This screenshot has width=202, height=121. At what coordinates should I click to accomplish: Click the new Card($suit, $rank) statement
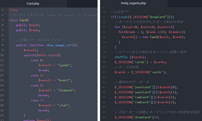tap(154, 37)
